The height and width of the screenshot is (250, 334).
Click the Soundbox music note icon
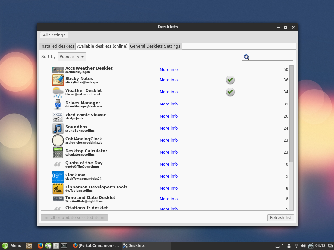(x=58, y=128)
